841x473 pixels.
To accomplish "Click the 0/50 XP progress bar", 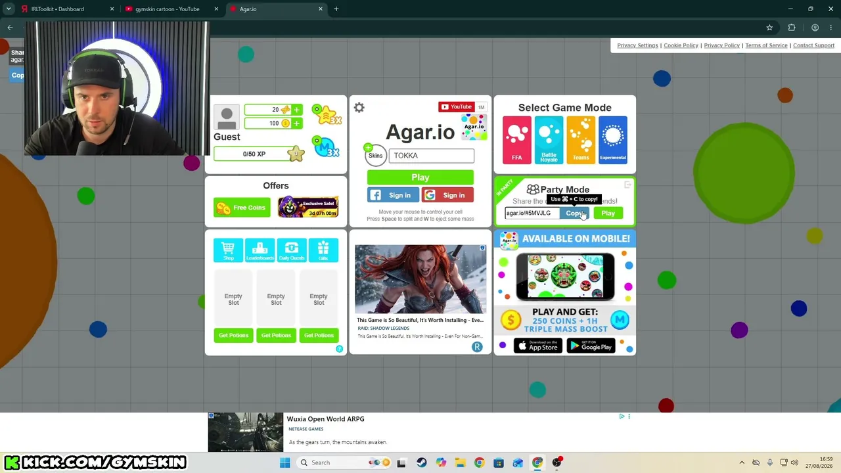I will 254,154.
